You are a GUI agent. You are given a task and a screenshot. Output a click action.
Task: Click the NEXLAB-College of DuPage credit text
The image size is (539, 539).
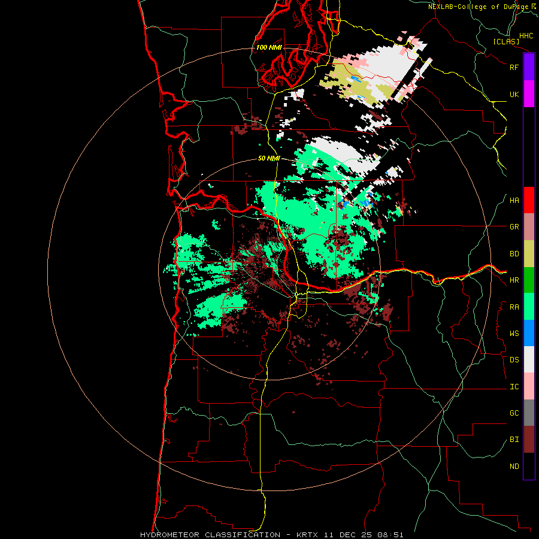point(478,7)
